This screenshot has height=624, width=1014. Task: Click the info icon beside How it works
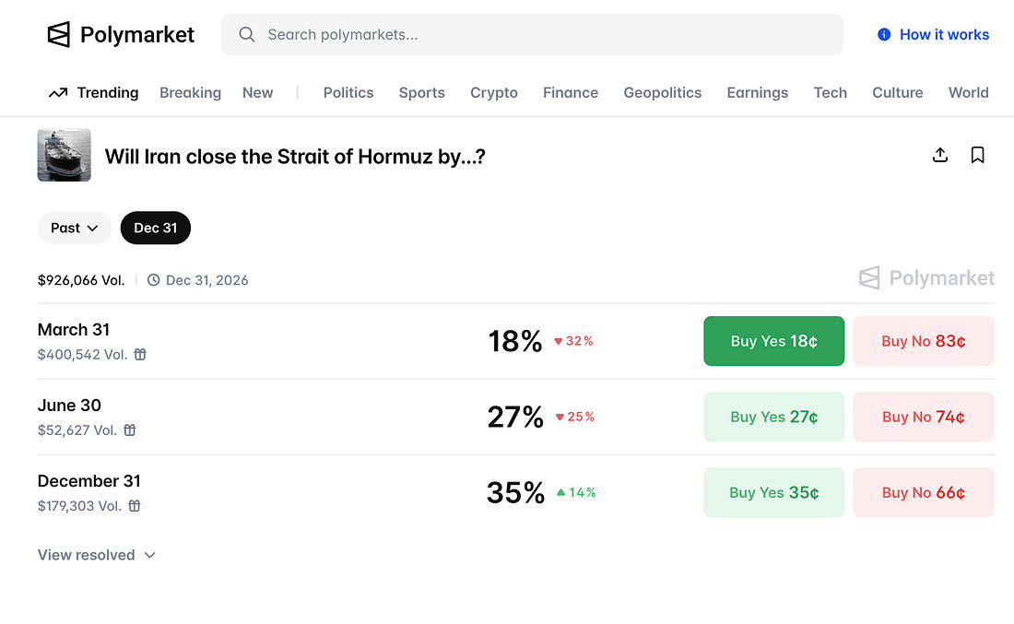click(x=884, y=35)
